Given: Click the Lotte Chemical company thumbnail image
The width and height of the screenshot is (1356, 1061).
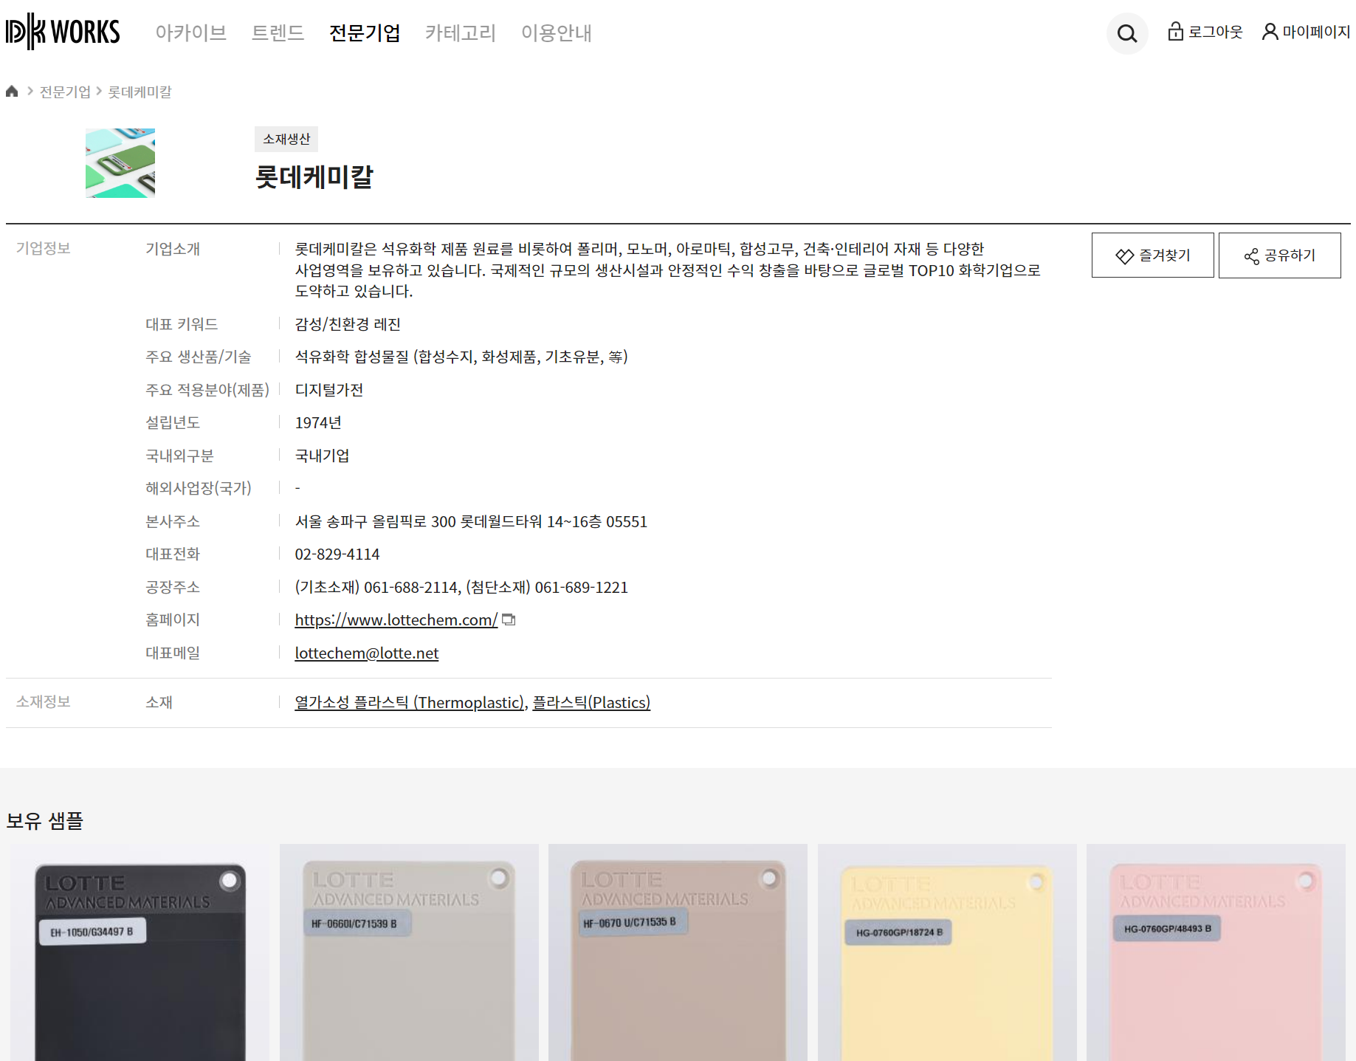Looking at the screenshot, I should [120, 163].
